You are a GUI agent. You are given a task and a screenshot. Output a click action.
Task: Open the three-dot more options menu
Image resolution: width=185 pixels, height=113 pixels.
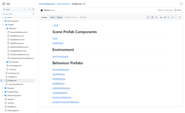[x=181, y=4]
